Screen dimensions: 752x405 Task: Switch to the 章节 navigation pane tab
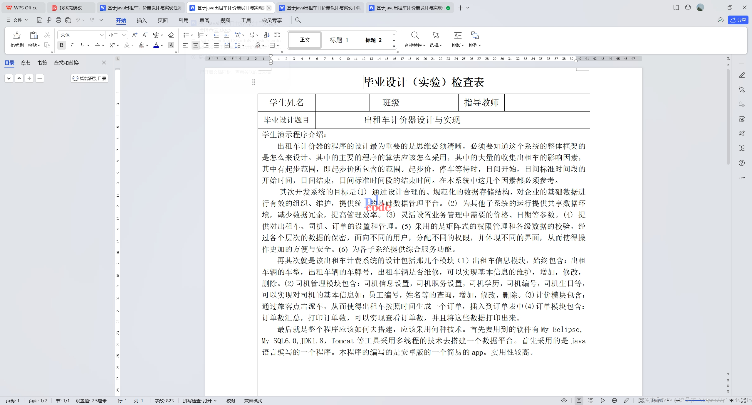coord(26,63)
